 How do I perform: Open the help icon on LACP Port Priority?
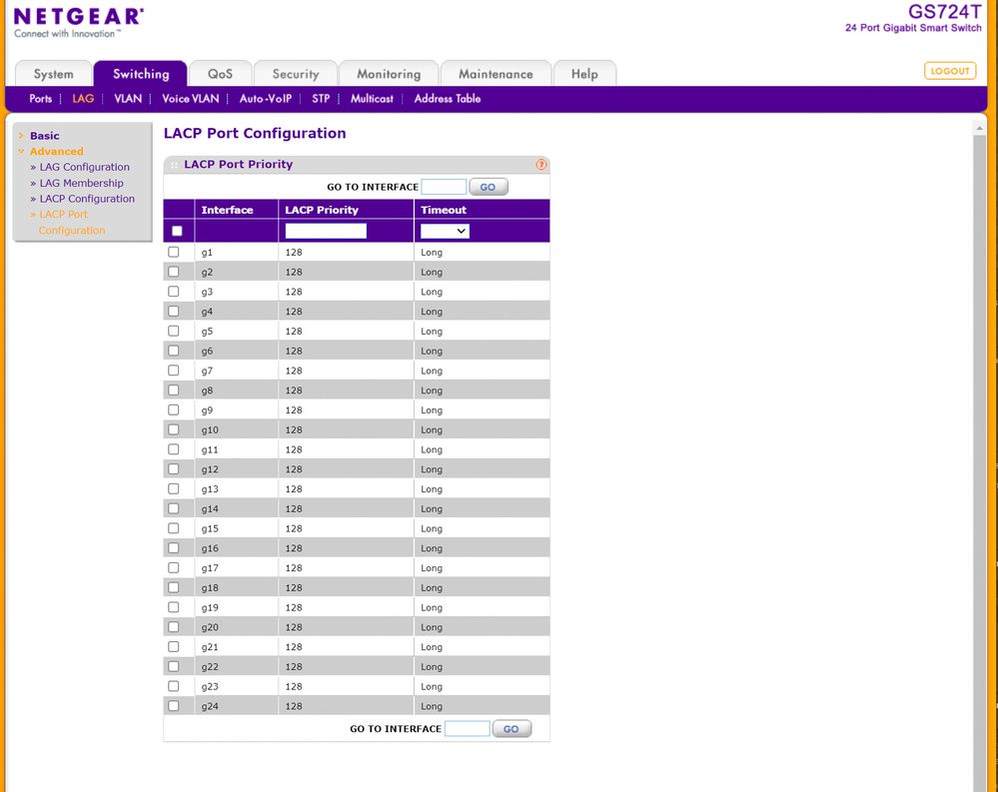click(x=540, y=164)
